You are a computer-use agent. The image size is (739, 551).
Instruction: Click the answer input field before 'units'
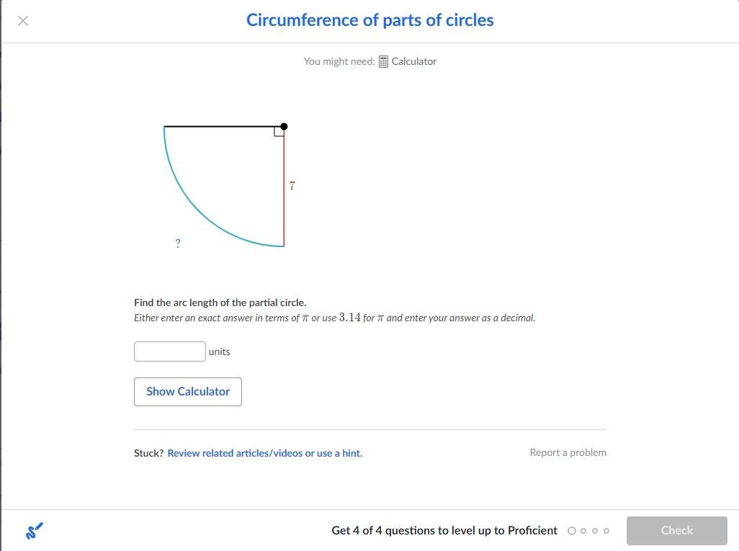click(170, 351)
